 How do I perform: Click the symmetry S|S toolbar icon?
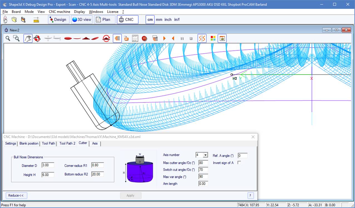tap(202, 38)
